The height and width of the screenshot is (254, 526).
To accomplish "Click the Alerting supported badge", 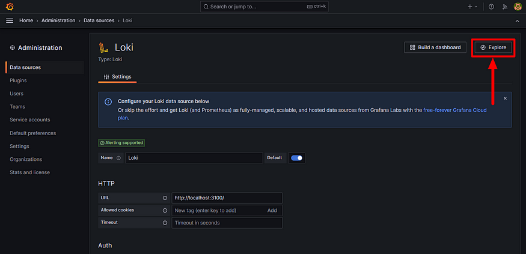I will pos(121,143).
